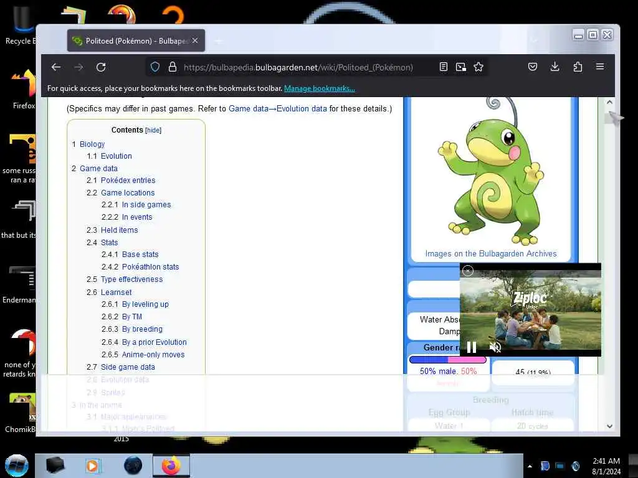Show site security padlock info
638x478 pixels.
pyautogui.click(x=173, y=67)
